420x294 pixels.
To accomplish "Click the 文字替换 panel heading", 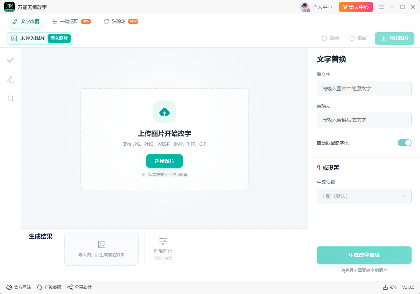I will 331,59.
